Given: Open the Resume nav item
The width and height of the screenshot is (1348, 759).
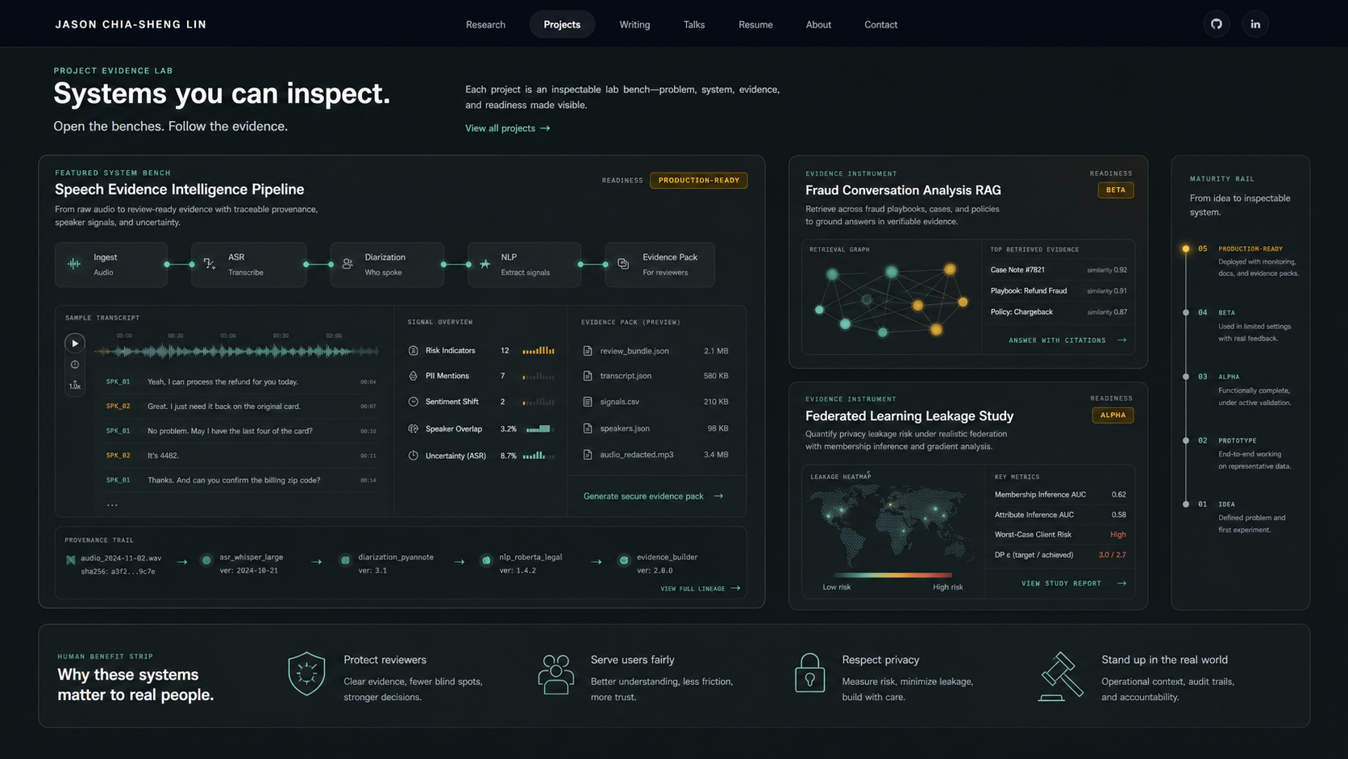Looking at the screenshot, I should tap(755, 25).
